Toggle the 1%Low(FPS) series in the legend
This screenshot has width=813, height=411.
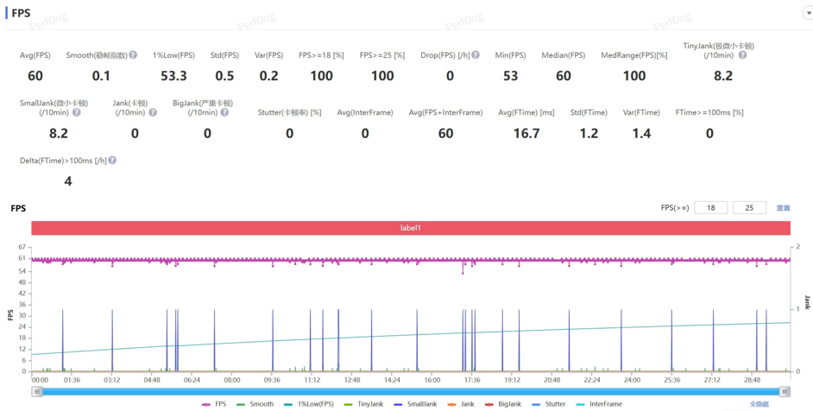click(x=309, y=404)
